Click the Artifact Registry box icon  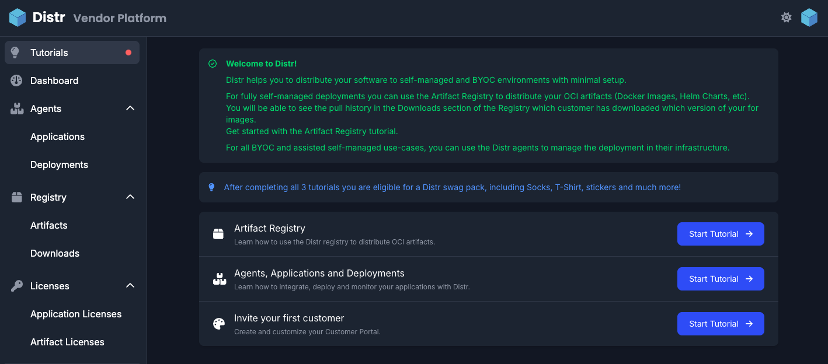coord(218,234)
